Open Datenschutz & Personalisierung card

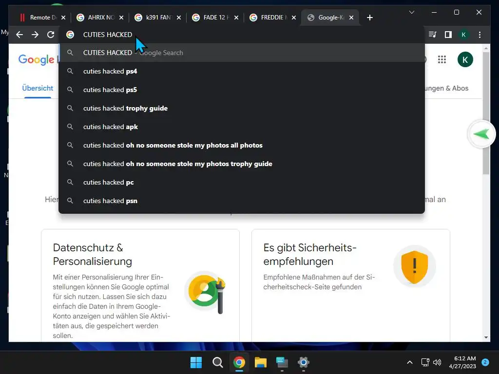(x=140, y=285)
